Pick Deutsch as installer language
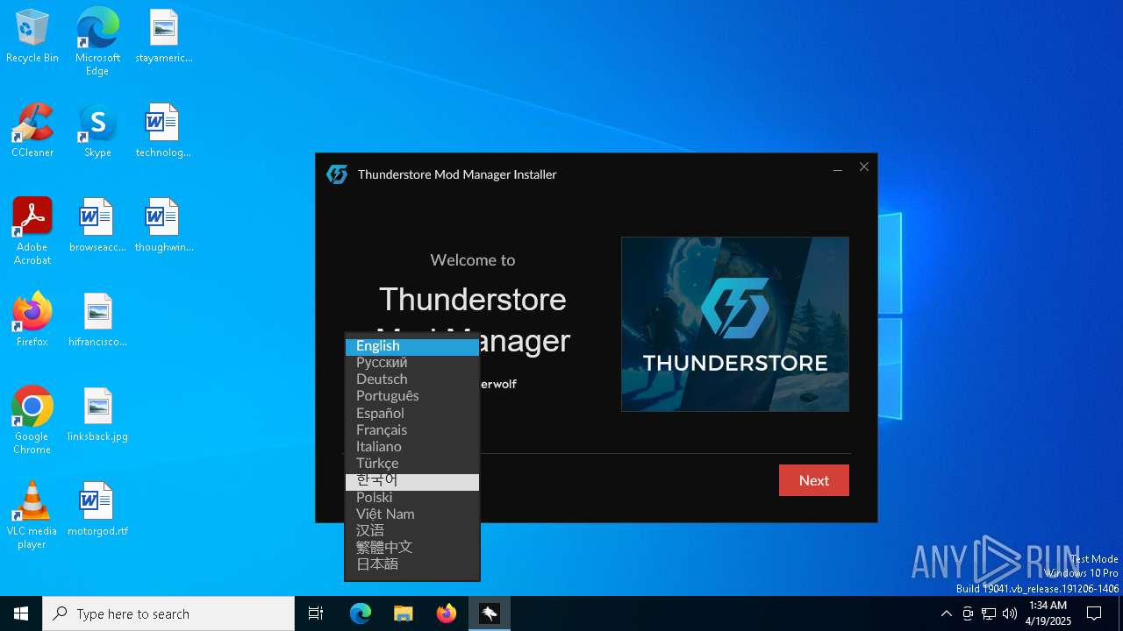This screenshot has width=1123, height=631. tap(412, 379)
